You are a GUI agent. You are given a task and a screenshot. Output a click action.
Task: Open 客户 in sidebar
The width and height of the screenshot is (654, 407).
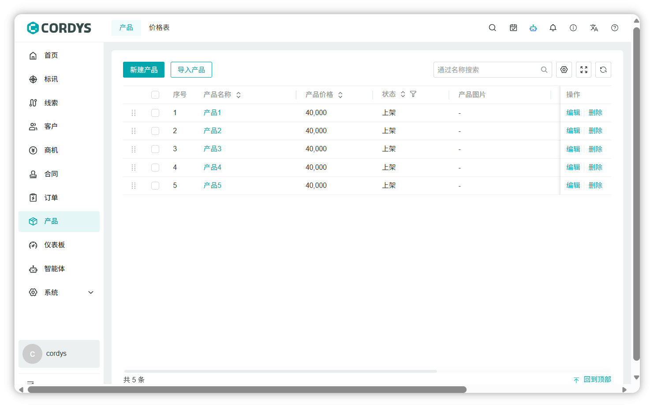pos(59,127)
